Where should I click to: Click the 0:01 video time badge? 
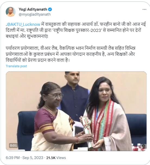pos(13,145)
